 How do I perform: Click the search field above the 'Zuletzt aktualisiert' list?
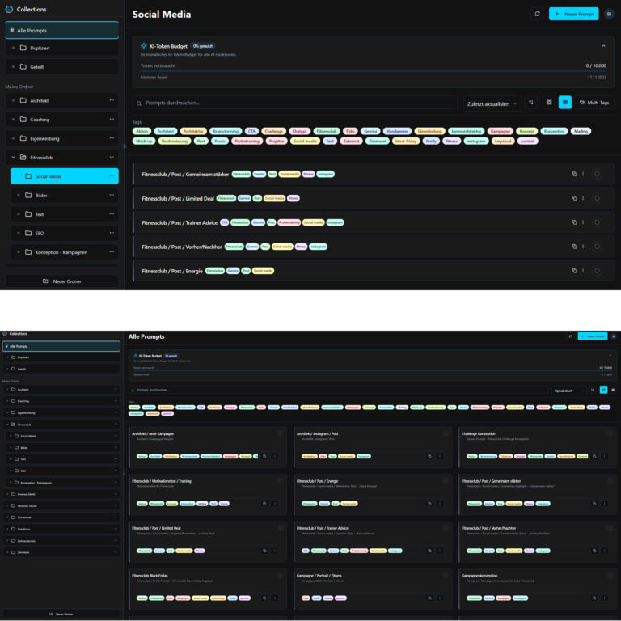coord(295,103)
